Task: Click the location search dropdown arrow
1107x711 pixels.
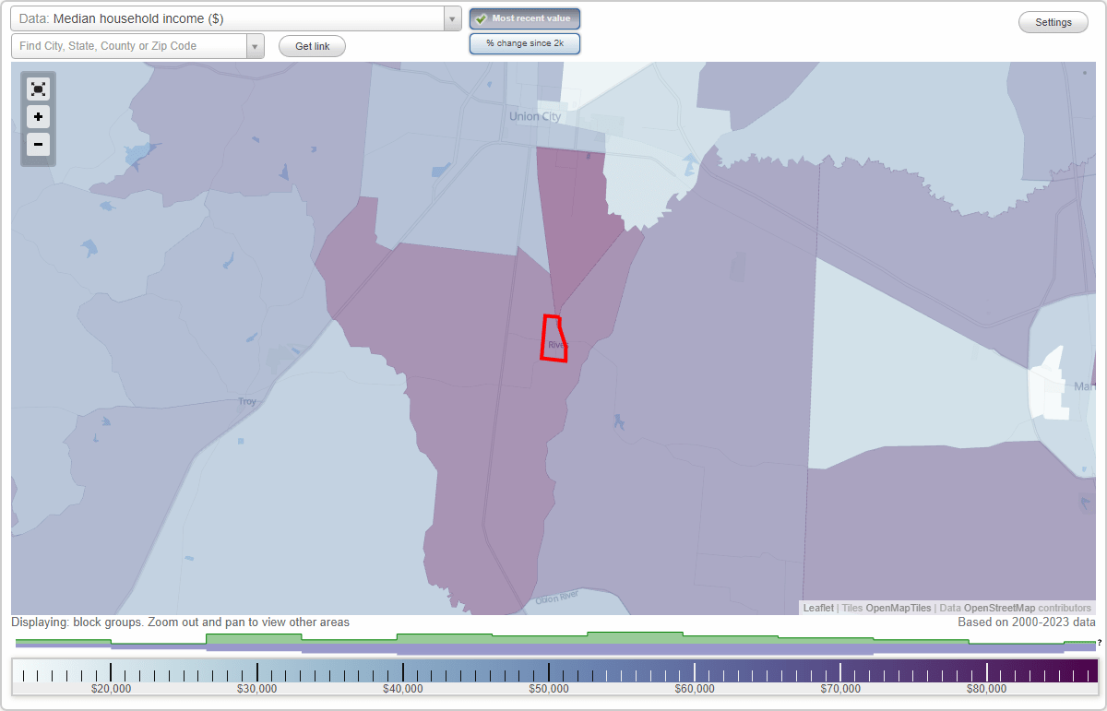Action: tap(256, 45)
